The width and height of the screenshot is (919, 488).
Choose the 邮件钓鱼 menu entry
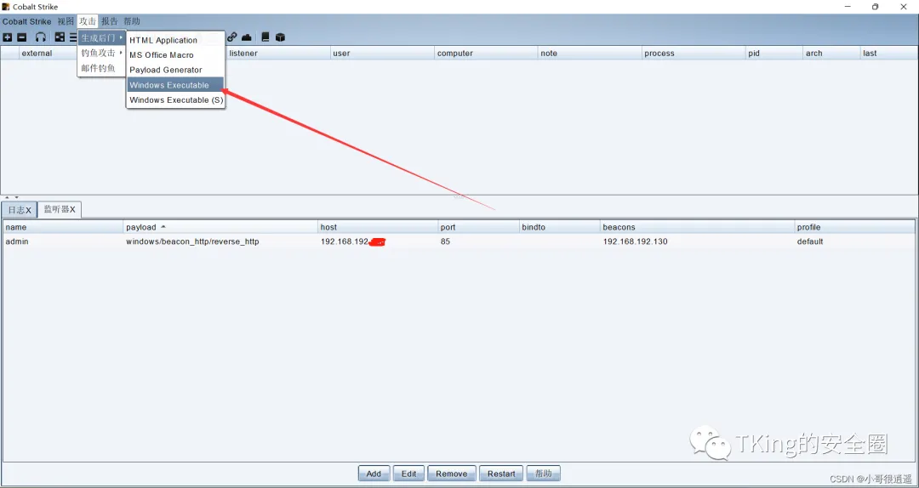tap(102, 68)
